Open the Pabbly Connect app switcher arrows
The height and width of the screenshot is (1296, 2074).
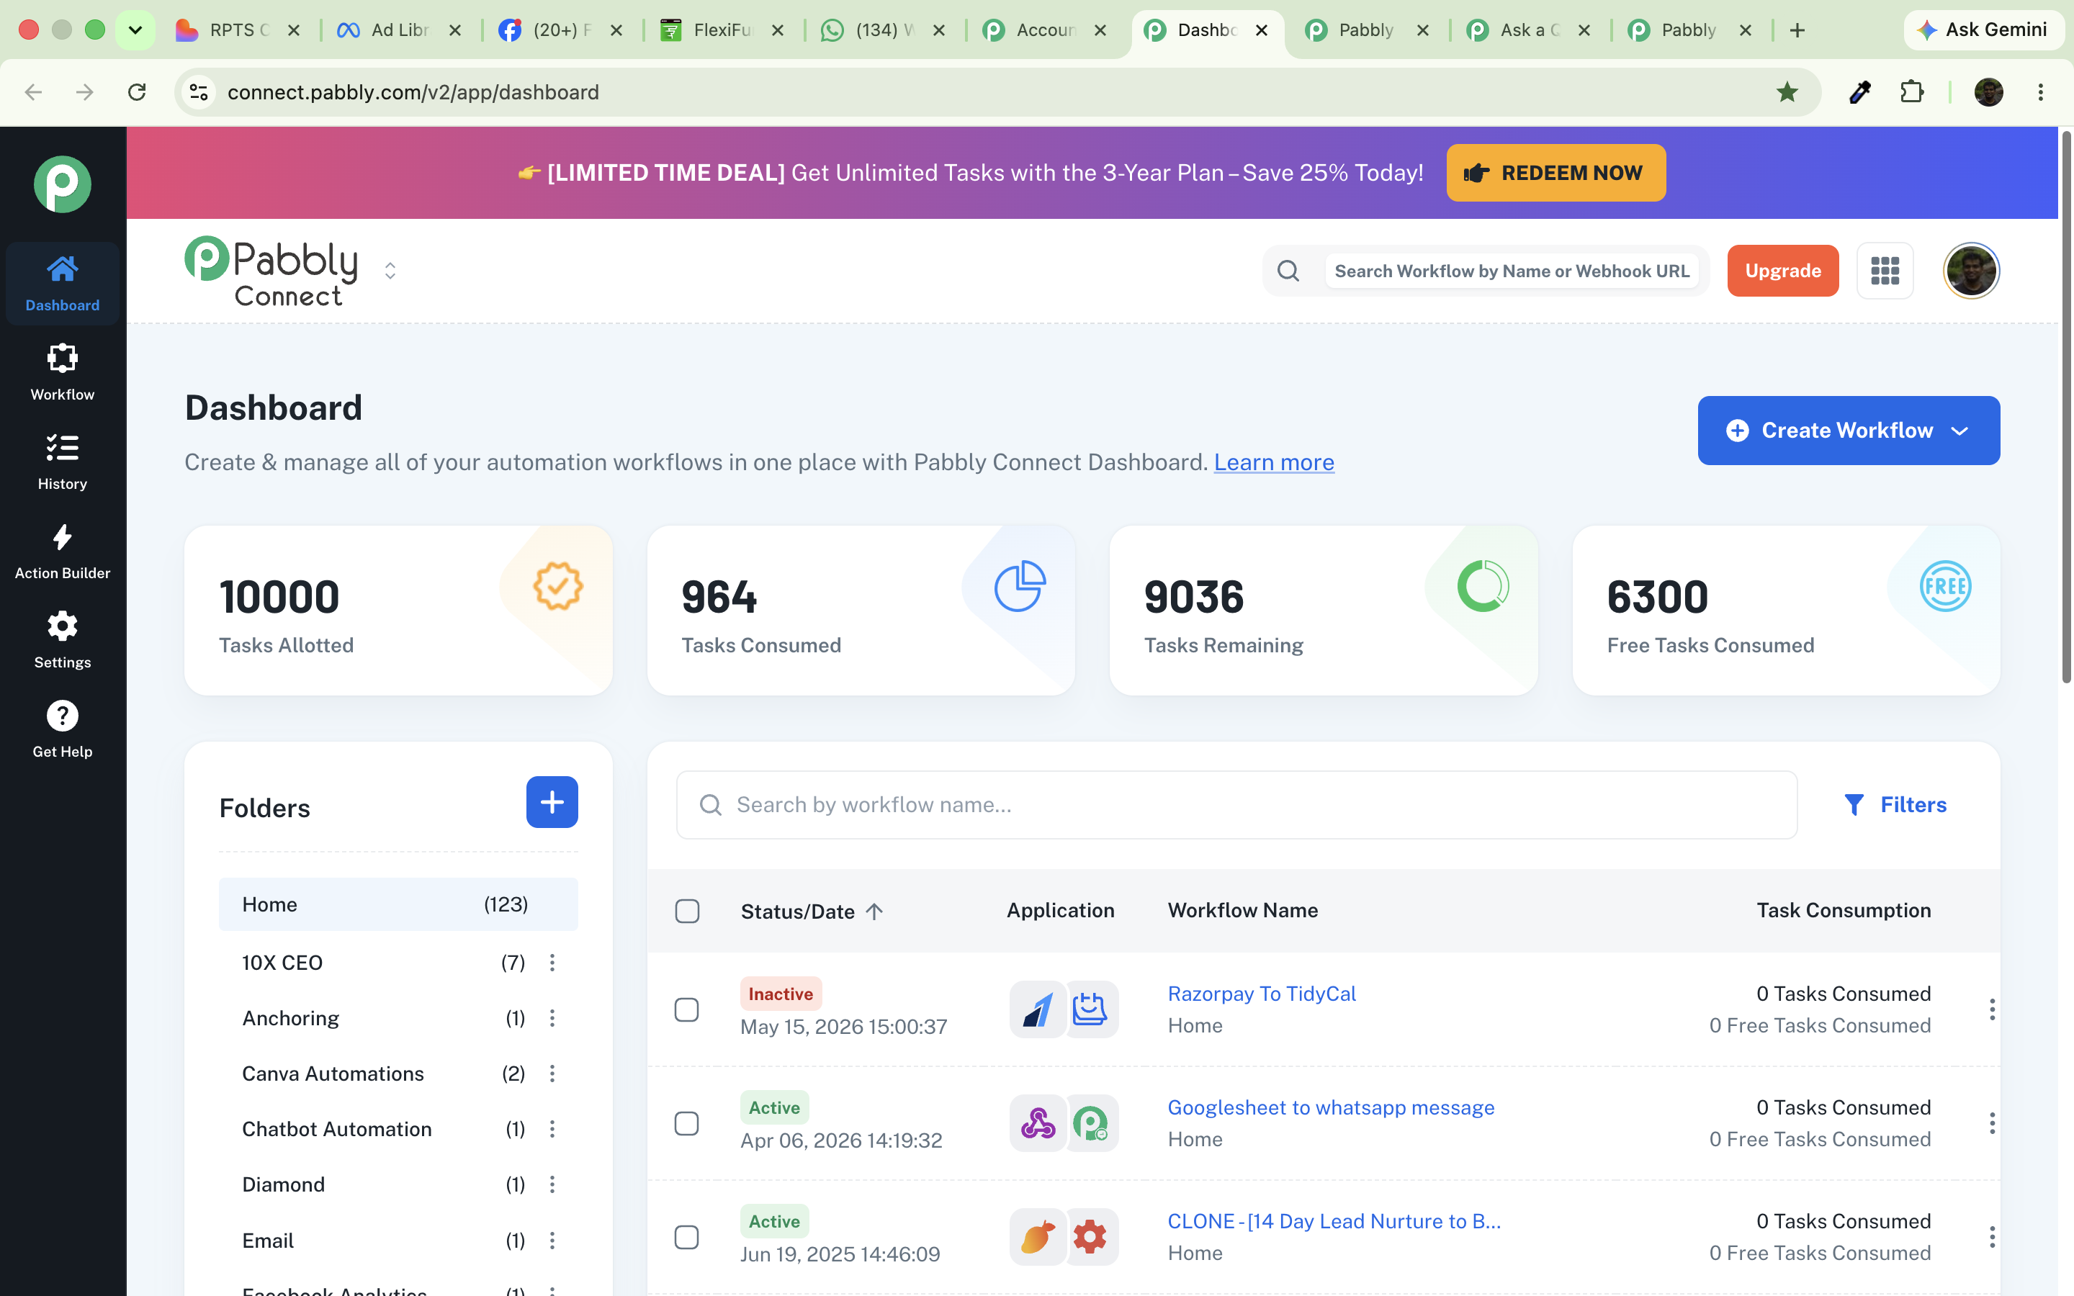point(390,271)
